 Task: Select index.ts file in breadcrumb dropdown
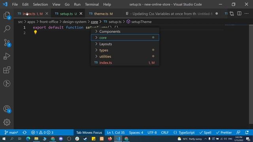click(x=125, y=63)
